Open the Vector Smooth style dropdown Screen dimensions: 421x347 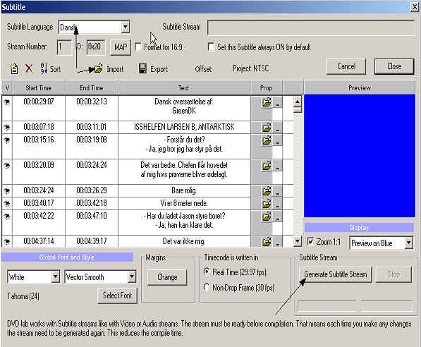(132, 276)
